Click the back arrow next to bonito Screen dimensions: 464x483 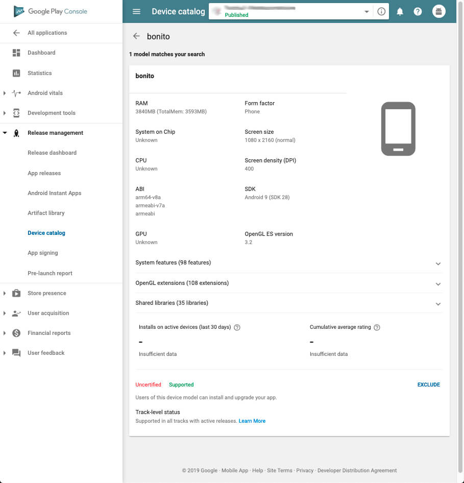136,36
